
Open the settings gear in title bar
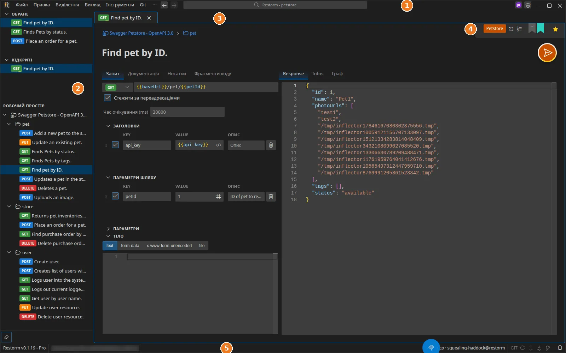[528, 5]
